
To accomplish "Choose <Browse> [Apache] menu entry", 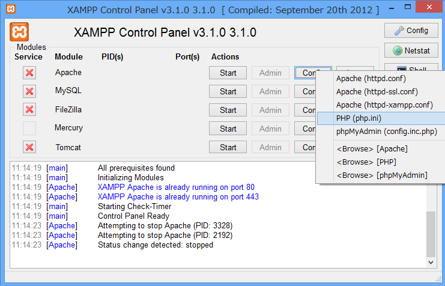I will click(381, 149).
